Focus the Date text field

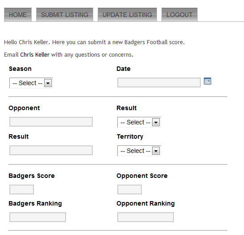coord(159,82)
